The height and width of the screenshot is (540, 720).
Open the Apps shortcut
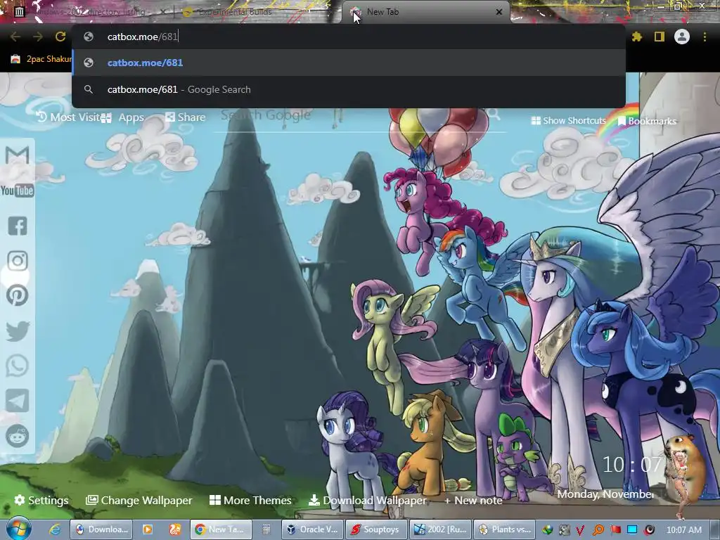tap(122, 117)
